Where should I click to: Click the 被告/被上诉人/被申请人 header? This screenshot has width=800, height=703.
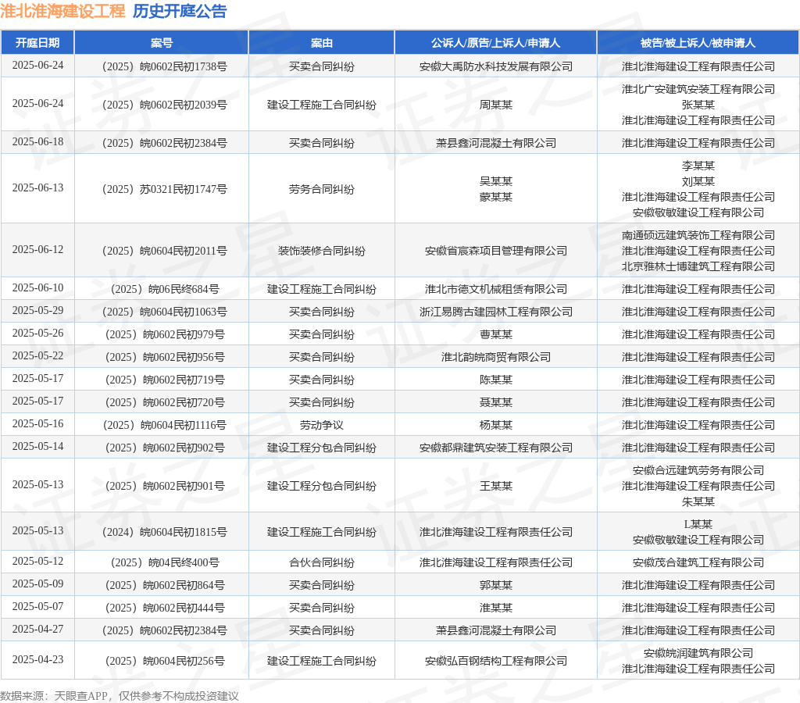pyautogui.click(x=698, y=43)
